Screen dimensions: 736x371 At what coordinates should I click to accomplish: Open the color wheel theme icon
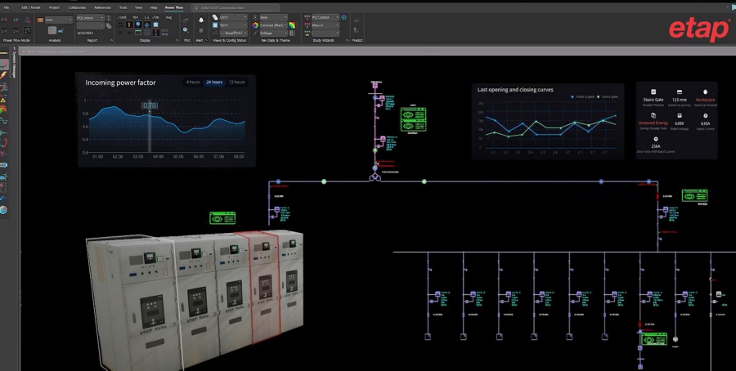(x=255, y=25)
